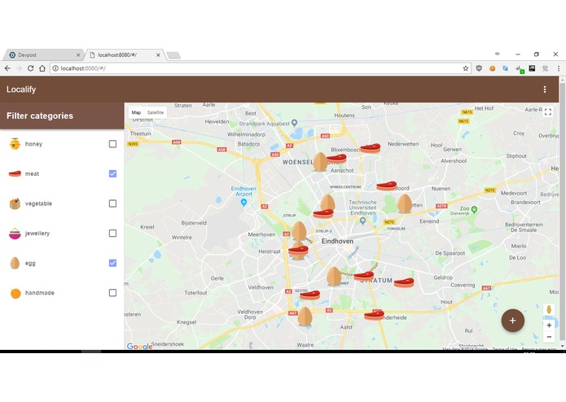This screenshot has width=566, height=402.
Task: Click the Localify app title
Action: click(21, 90)
